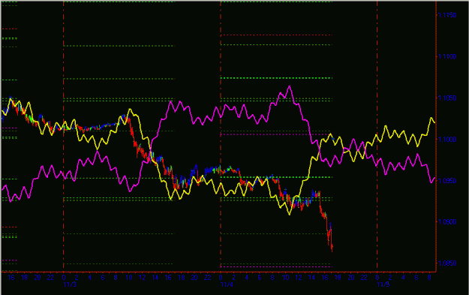The width and height of the screenshot is (469, 295).
Task: Click the 0 hour label above 11/5
Action: point(377,278)
